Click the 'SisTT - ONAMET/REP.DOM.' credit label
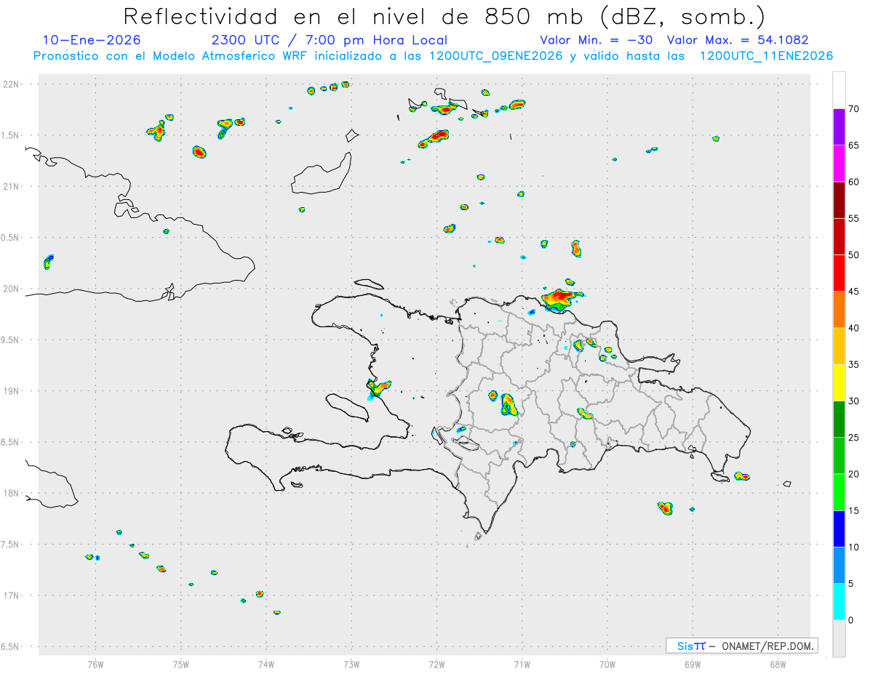The height and width of the screenshot is (674, 873). (x=741, y=646)
